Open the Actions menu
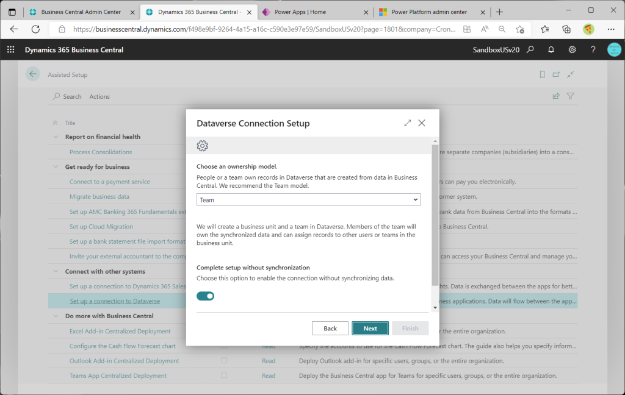This screenshot has height=395, width=625. 99,96
